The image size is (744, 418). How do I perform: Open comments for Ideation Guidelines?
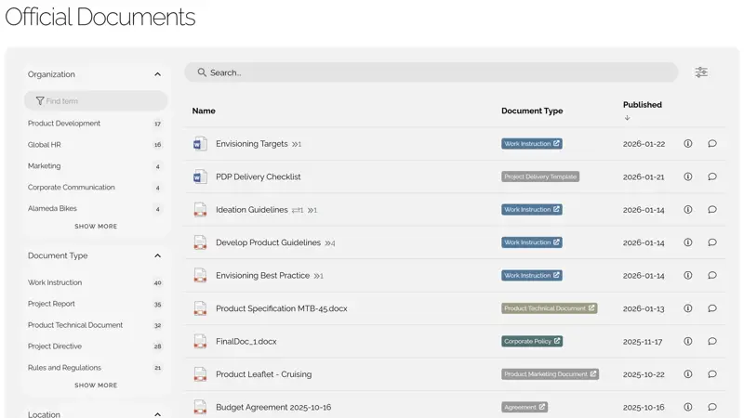712,210
